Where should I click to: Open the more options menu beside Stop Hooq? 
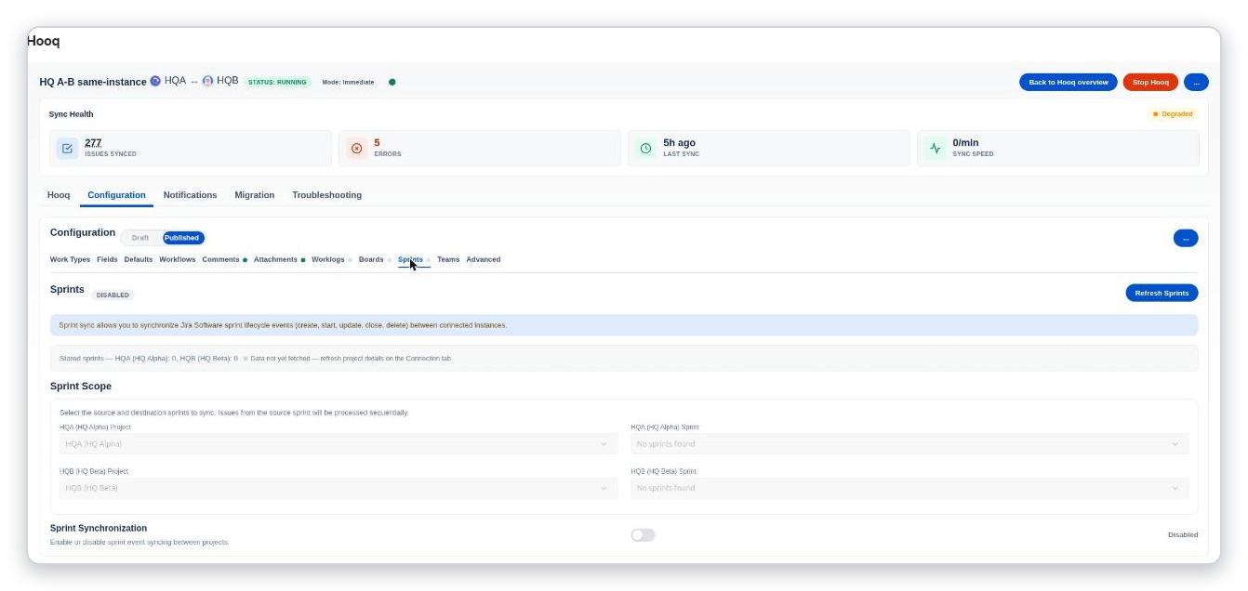[1196, 82]
